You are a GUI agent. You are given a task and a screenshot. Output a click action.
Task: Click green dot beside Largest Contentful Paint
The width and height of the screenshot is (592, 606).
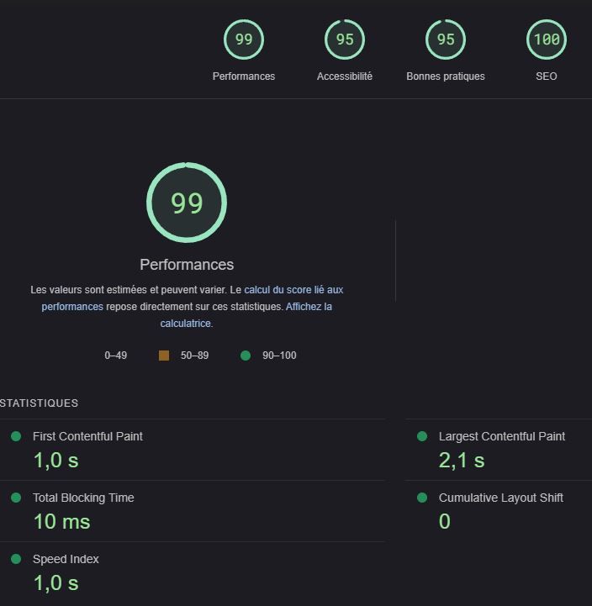click(422, 436)
